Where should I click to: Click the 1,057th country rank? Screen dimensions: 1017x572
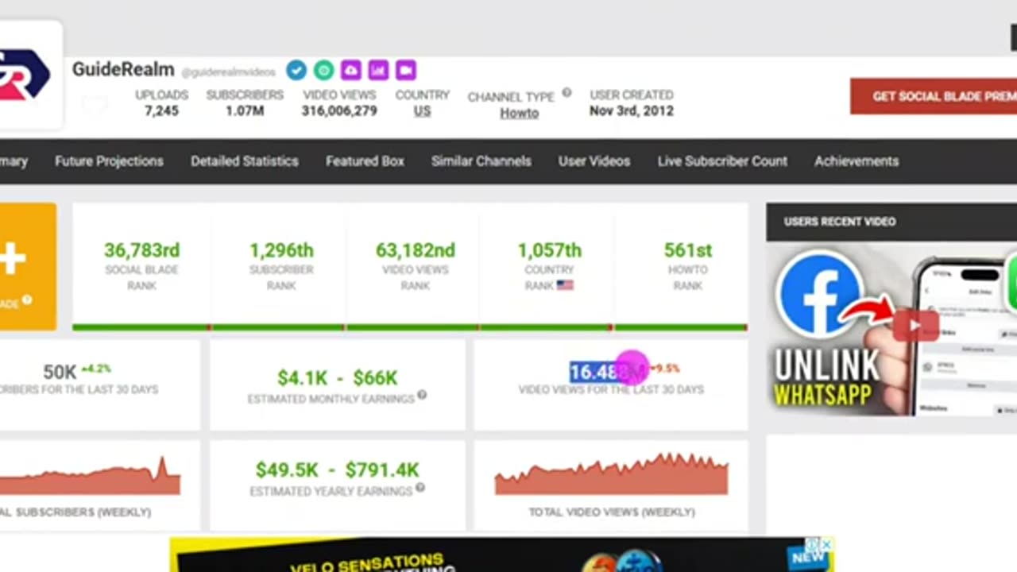coord(549,250)
